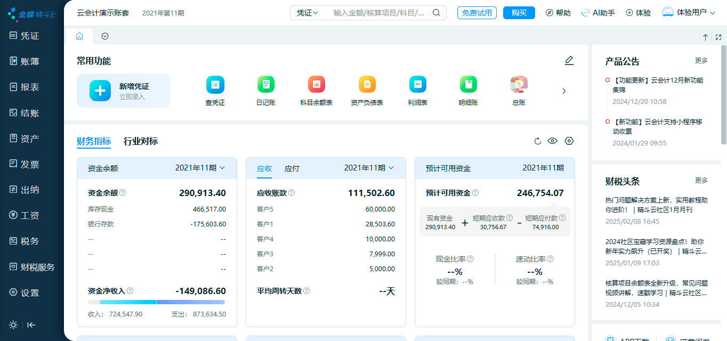This screenshot has width=727, height=341.
Task: Click the plus icon for 新增凭证
Action: [x=100, y=91]
